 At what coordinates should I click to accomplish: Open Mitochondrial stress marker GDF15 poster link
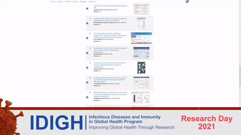[110, 94]
